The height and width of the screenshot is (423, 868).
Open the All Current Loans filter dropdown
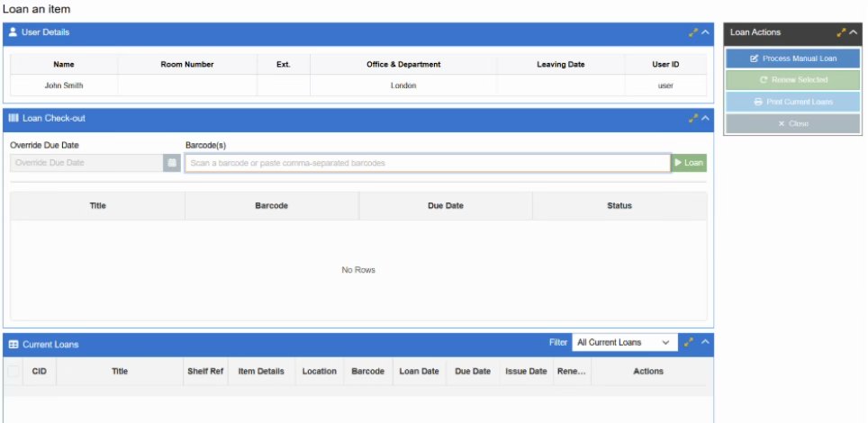624,343
